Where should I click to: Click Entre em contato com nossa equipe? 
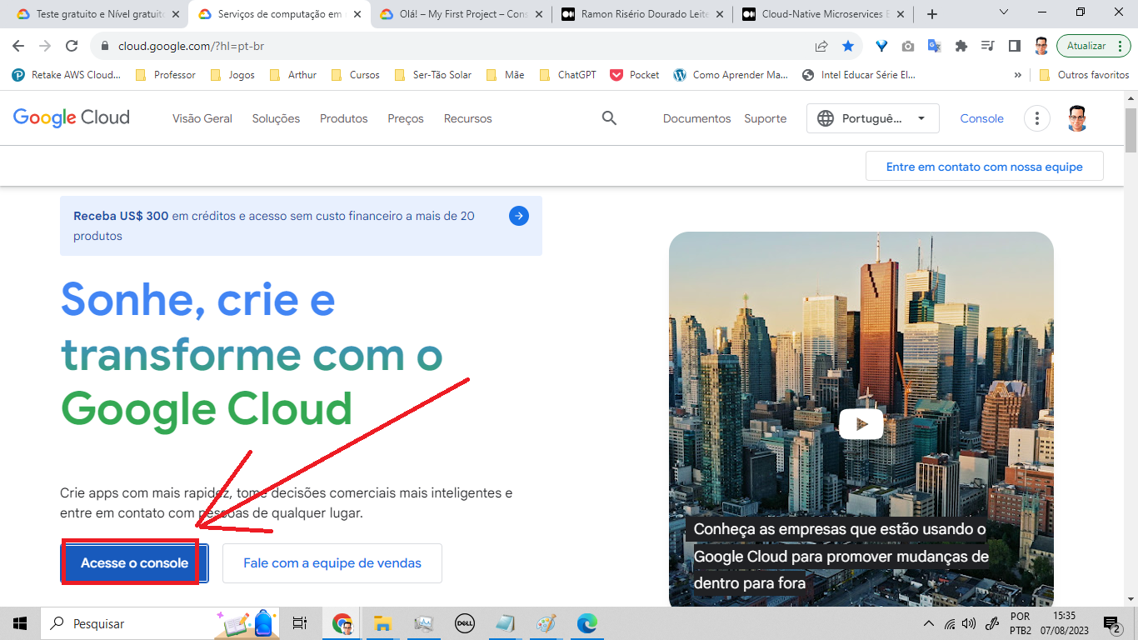tap(985, 167)
